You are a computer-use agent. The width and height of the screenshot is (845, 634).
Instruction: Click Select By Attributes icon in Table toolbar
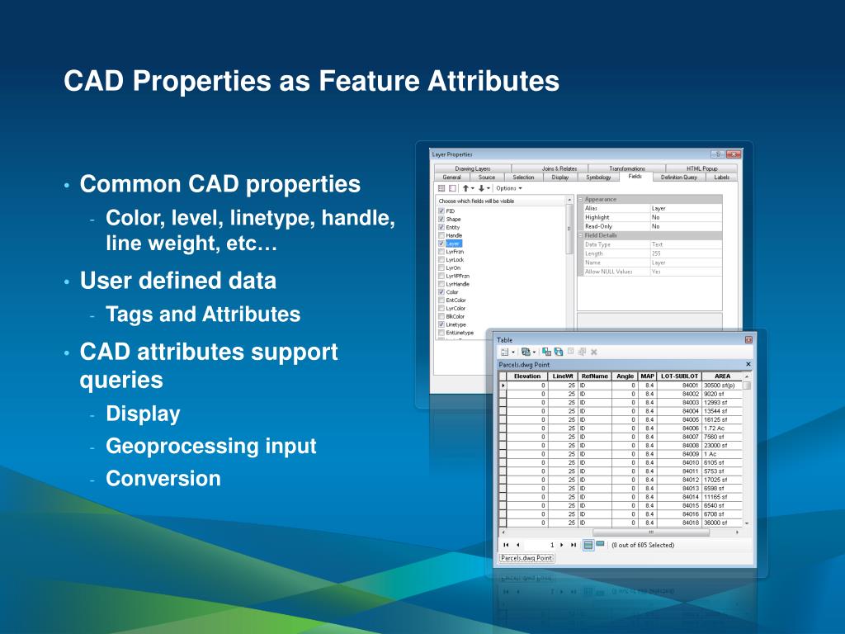click(546, 352)
